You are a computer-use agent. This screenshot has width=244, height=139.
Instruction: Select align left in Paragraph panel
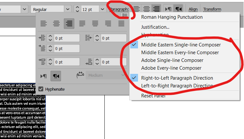pyautogui.click(x=44, y=24)
